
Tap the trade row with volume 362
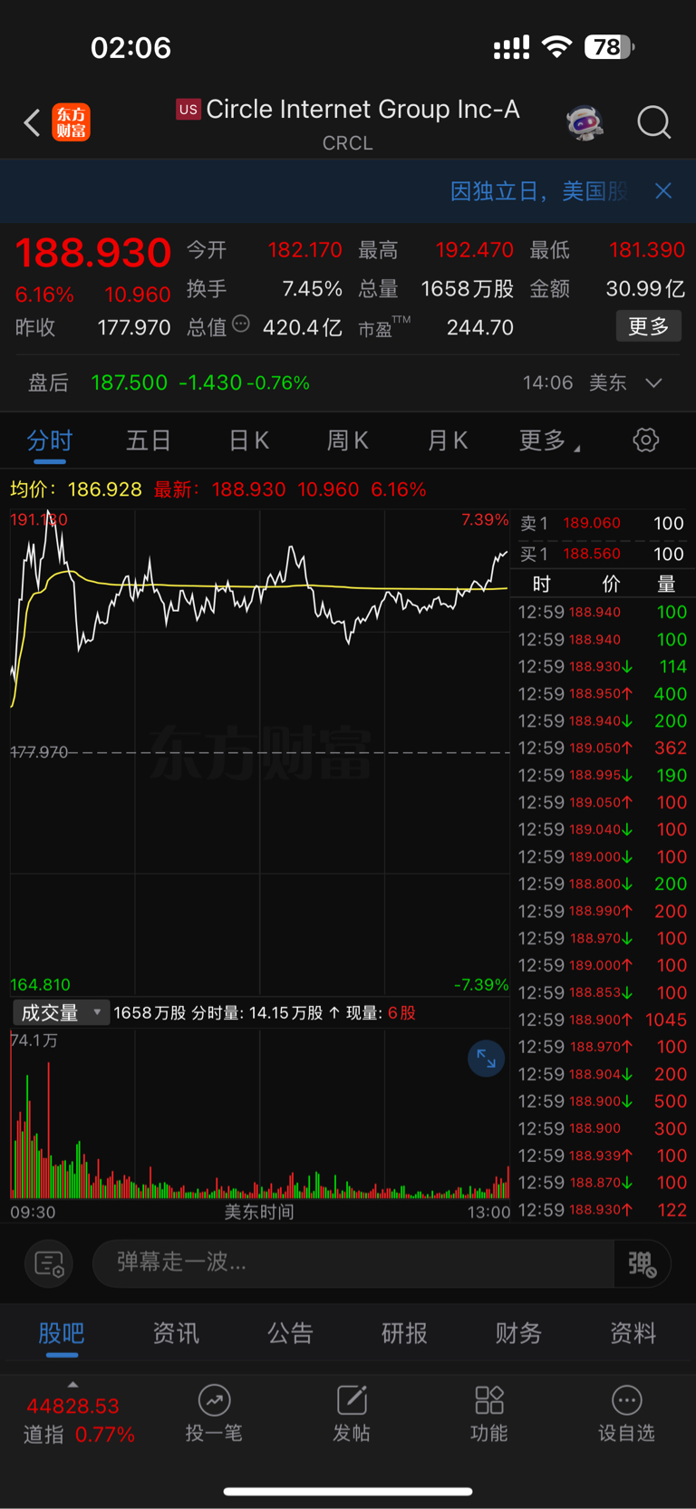click(x=603, y=748)
